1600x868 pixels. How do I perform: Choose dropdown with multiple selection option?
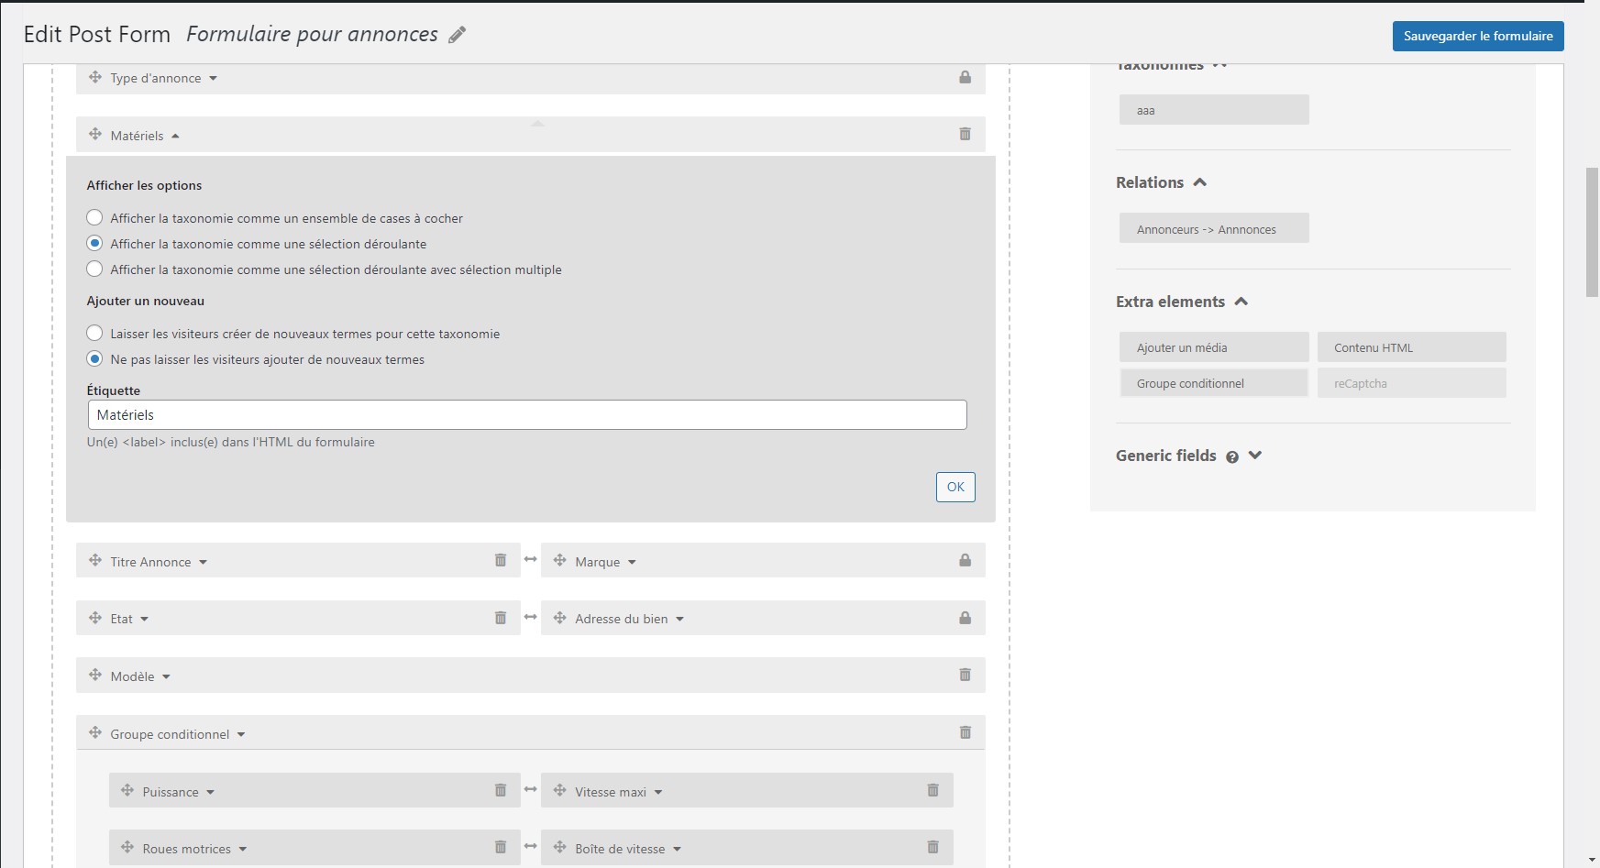(94, 269)
